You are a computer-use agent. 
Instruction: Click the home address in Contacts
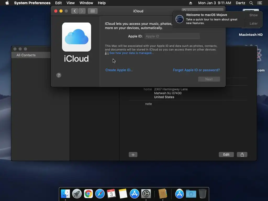[x=171, y=93]
